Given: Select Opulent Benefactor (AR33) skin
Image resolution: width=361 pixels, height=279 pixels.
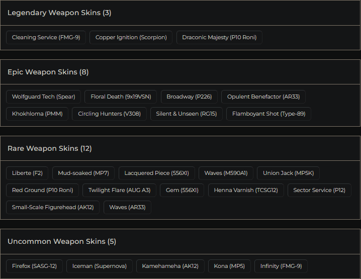Looking at the screenshot, I should click(x=263, y=97).
